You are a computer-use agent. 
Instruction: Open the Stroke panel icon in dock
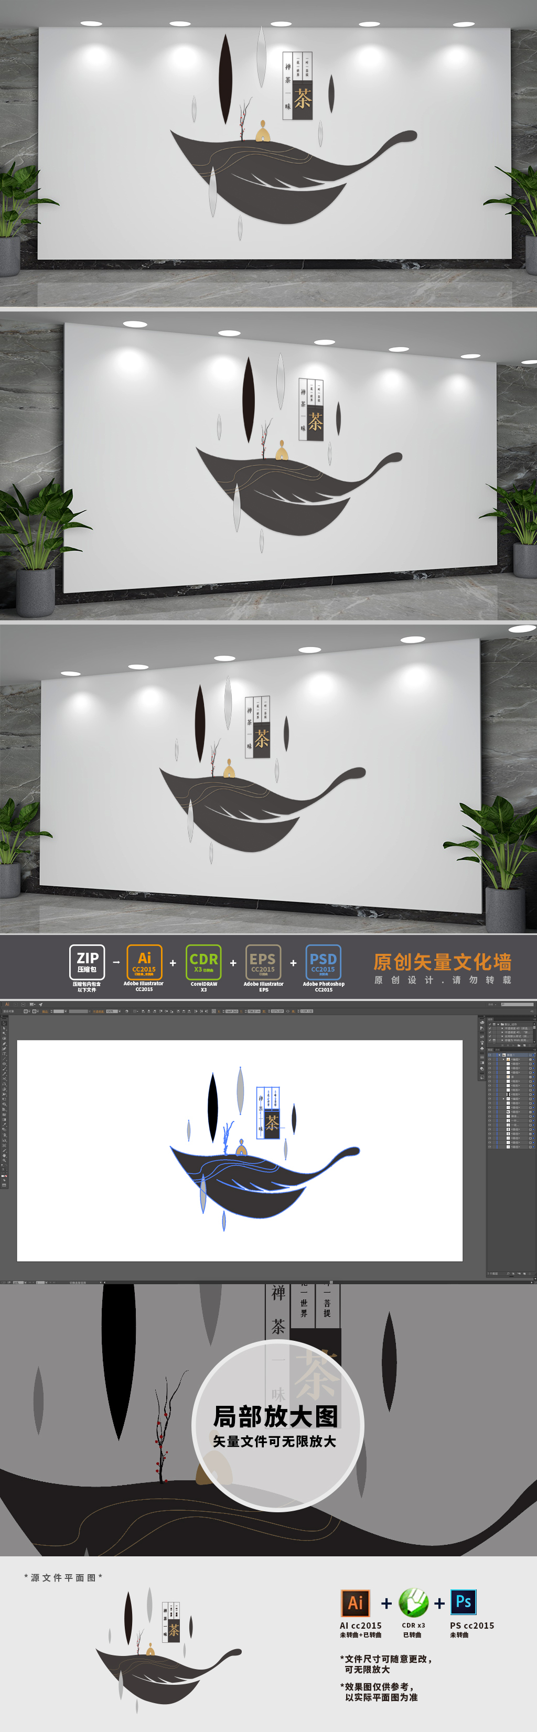[x=482, y=1057]
